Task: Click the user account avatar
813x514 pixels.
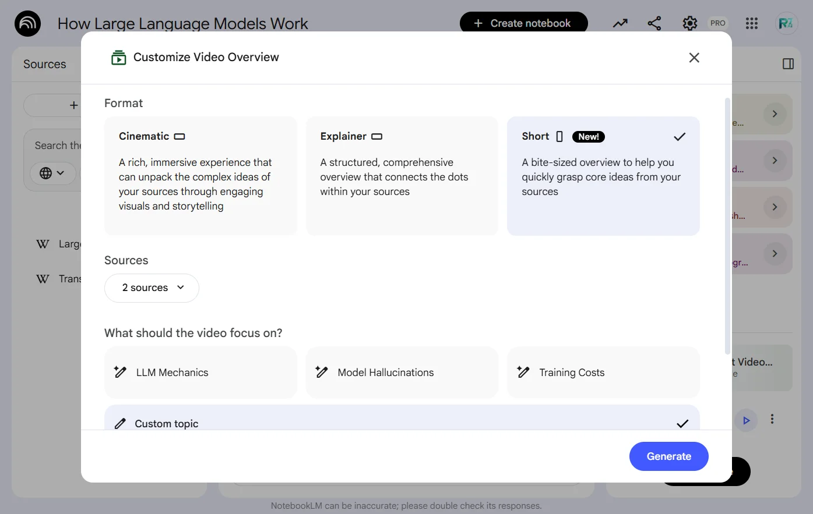Action: click(x=786, y=23)
